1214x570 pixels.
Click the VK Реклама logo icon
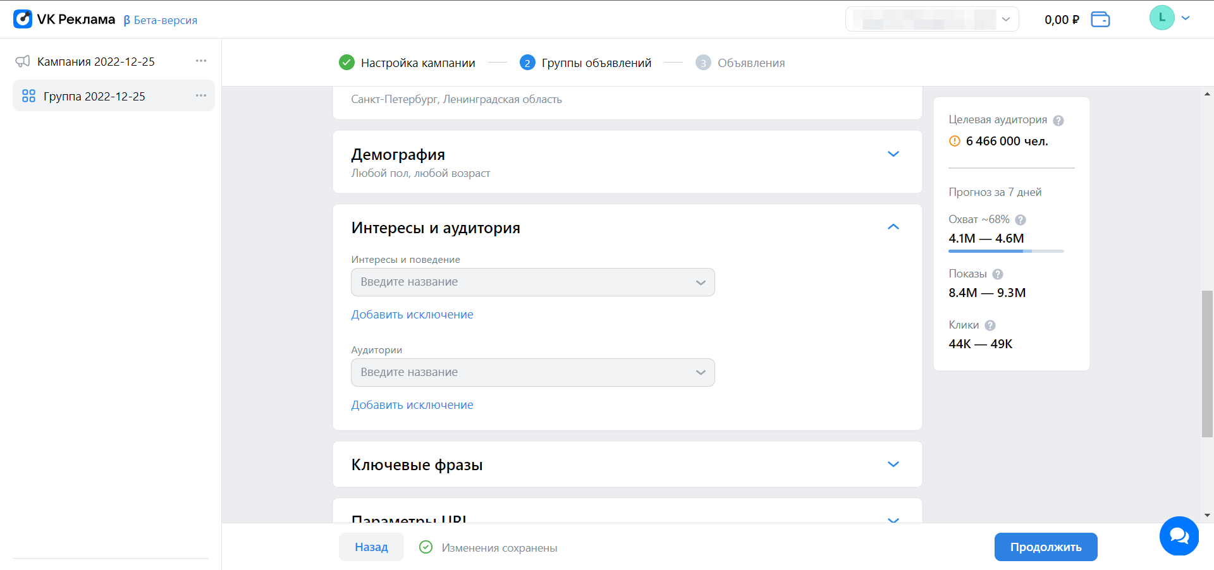(x=23, y=19)
